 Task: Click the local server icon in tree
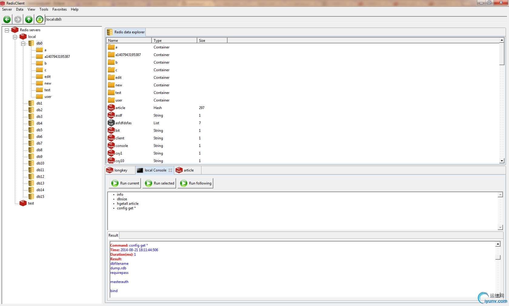[x=23, y=37]
